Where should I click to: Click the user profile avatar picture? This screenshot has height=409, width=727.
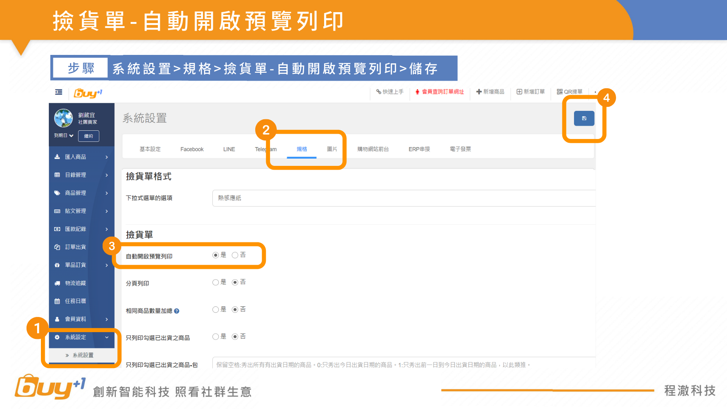click(63, 118)
